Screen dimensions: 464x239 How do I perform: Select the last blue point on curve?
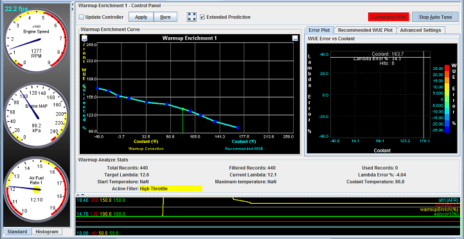[x=238, y=128]
